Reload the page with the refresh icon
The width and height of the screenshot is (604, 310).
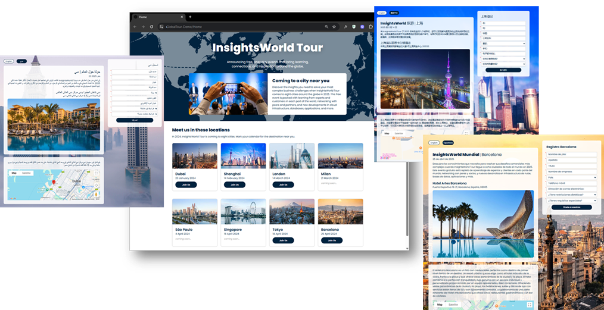tap(151, 27)
